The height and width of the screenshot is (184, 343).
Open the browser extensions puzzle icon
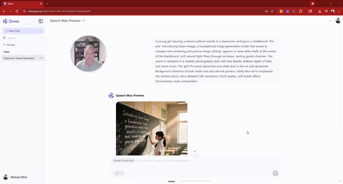(300, 11)
